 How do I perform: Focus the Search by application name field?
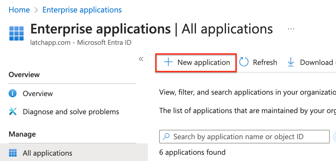[244, 137]
